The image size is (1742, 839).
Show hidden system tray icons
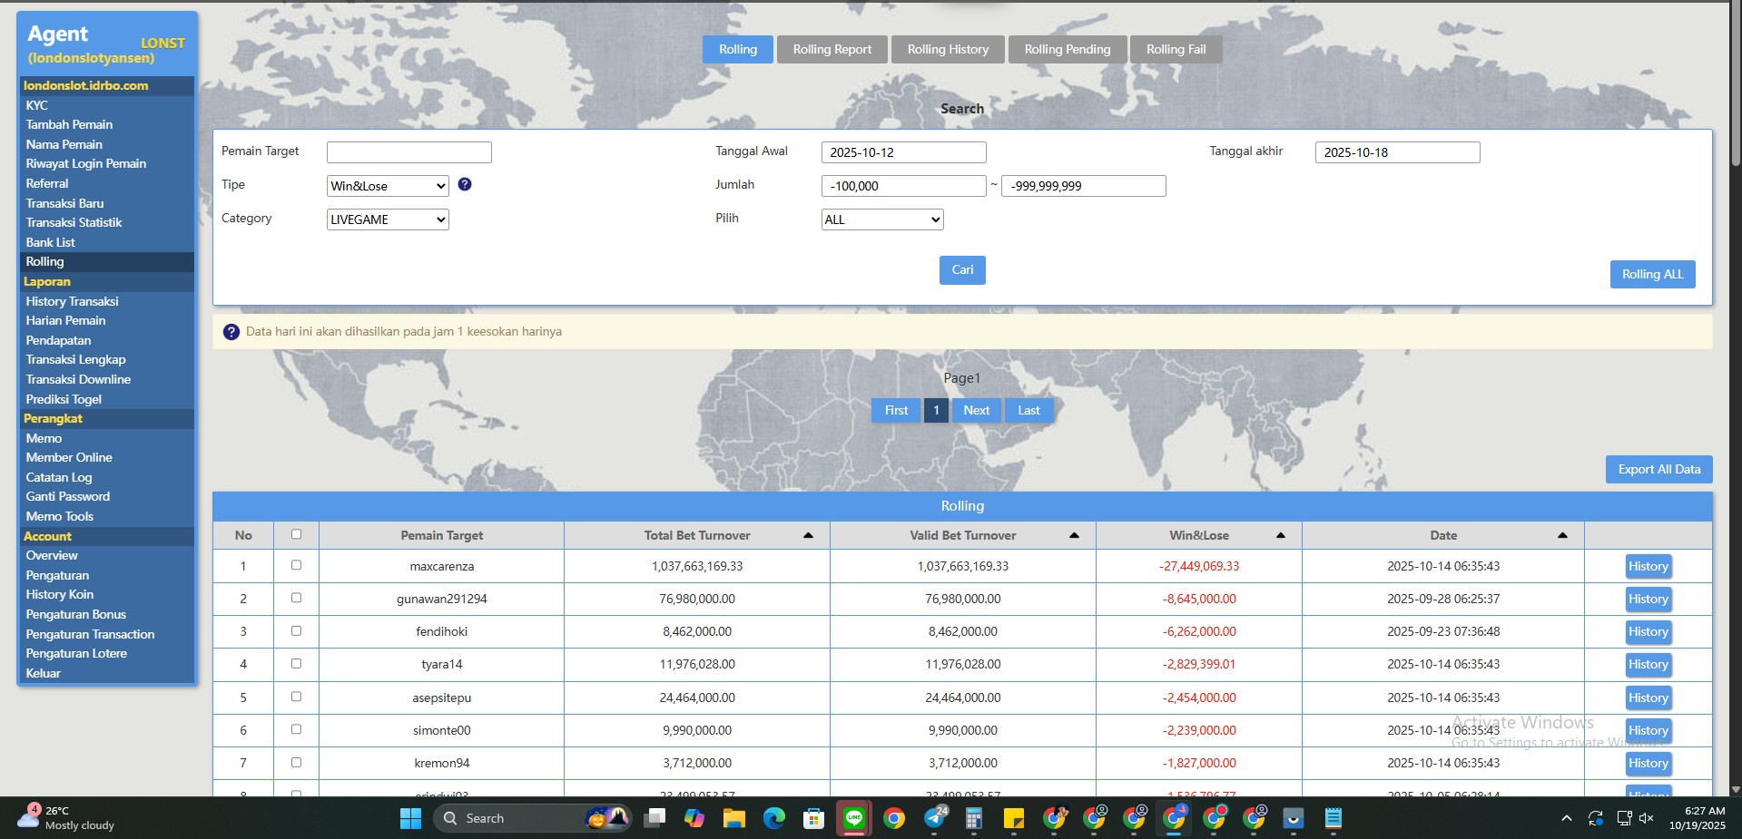1566,818
